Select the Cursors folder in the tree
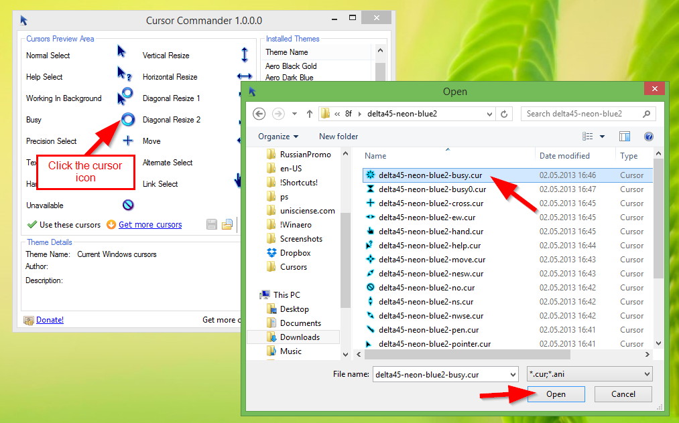The image size is (679, 423). 293,267
